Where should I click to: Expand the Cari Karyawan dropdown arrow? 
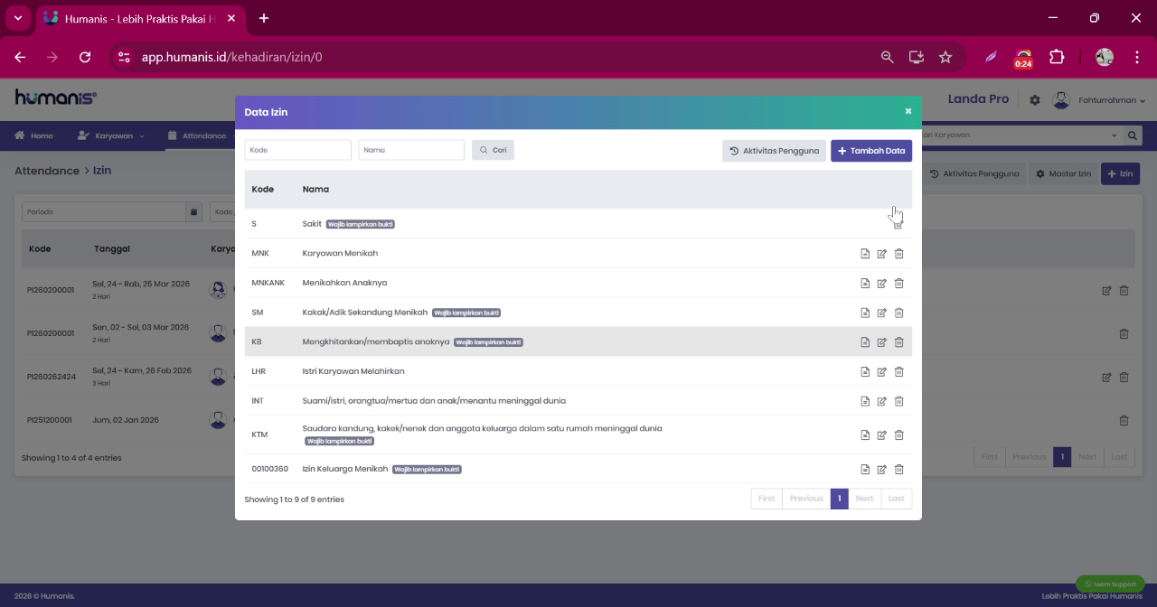click(x=1114, y=135)
